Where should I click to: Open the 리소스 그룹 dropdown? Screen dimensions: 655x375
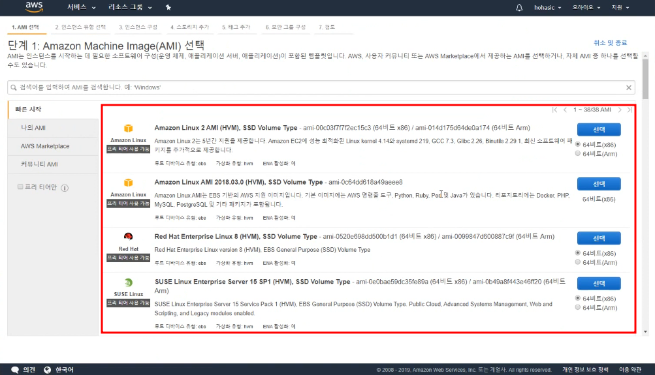(x=130, y=7)
